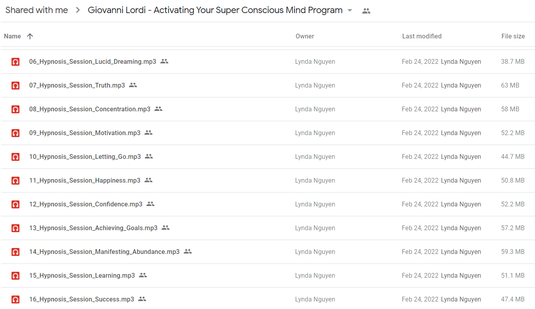Click the audio icon of 16_Hypnosis_Session_Success.mp3
This screenshot has width=535, height=309.
click(x=15, y=299)
